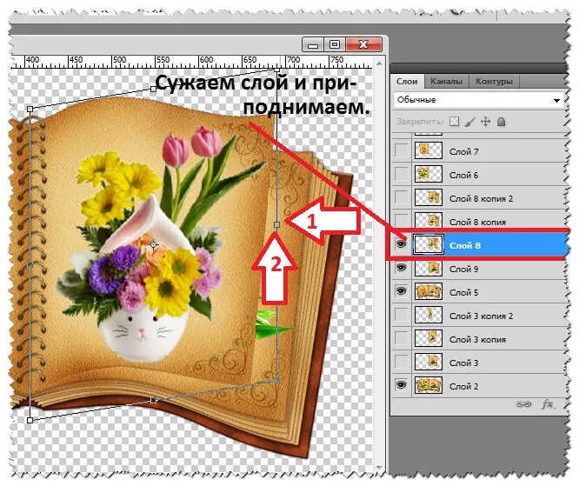The image size is (579, 486).
Task: Click top-middle transform handle
Action: tap(154, 89)
